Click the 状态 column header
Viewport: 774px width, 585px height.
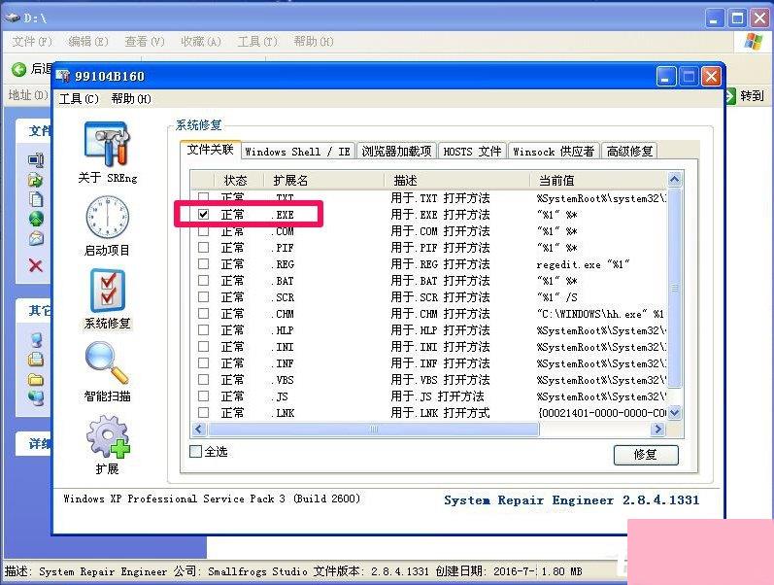click(239, 181)
